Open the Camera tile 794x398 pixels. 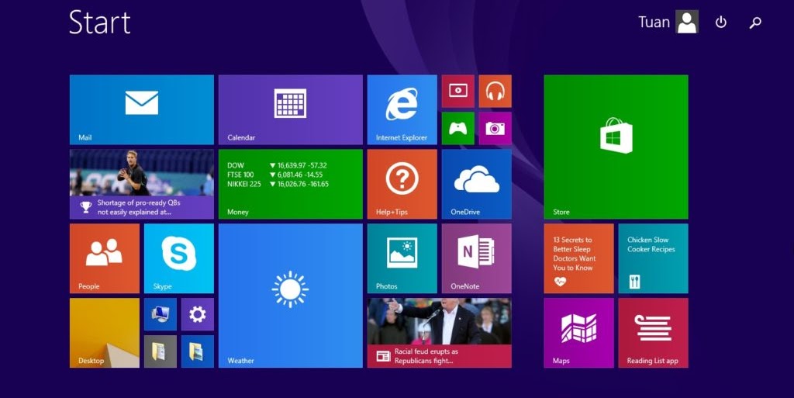(x=495, y=129)
